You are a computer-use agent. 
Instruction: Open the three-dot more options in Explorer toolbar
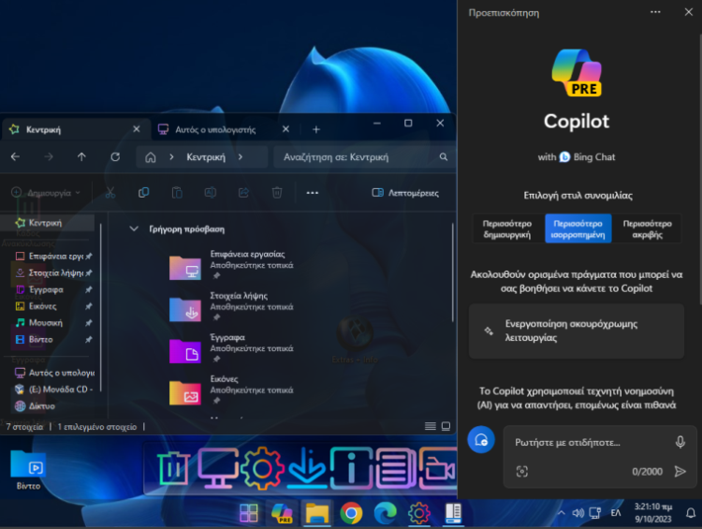click(x=312, y=193)
